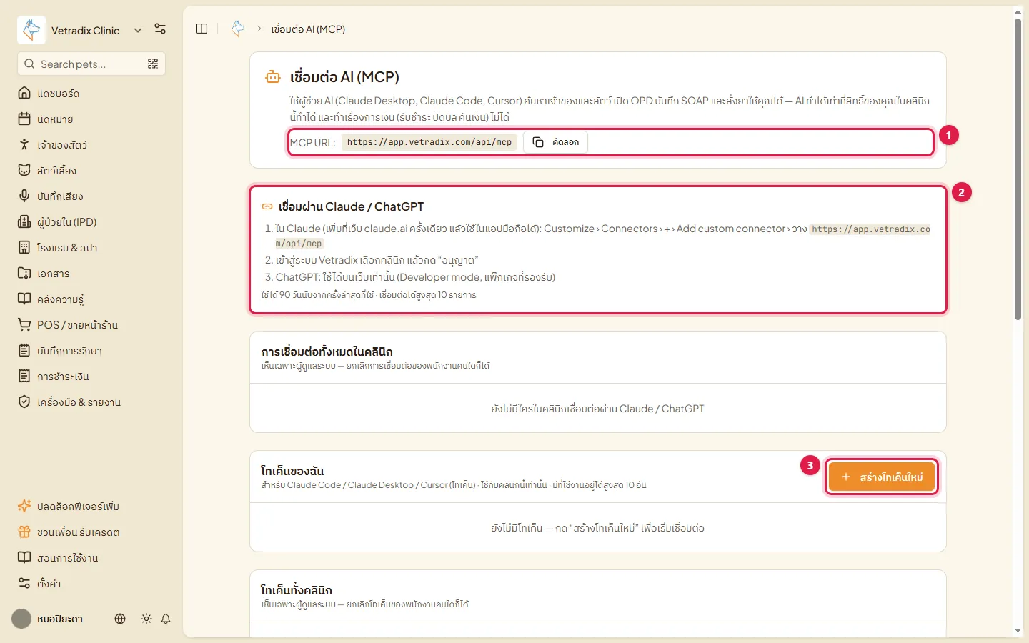Click the clipboard icon for บันทึกการรักษา
Image resolution: width=1029 pixels, height=643 pixels.
tap(24, 350)
